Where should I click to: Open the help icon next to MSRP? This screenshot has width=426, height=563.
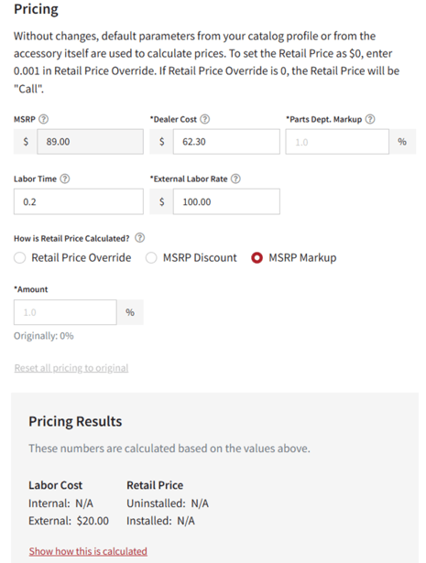43,119
